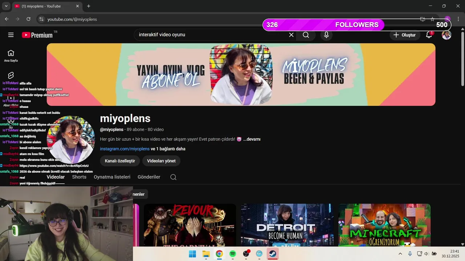Expand 've 1 bağlantı daha' links
The width and height of the screenshot is (465, 261).
click(x=168, y=149)
